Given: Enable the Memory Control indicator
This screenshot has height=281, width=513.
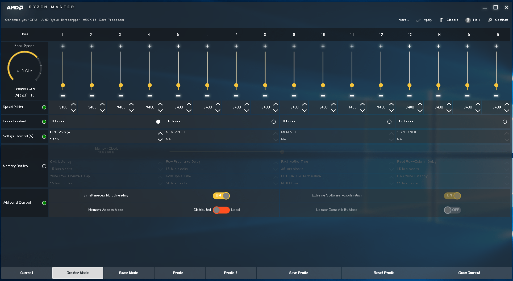Looking at the screenshot, I should coord(44,166).
